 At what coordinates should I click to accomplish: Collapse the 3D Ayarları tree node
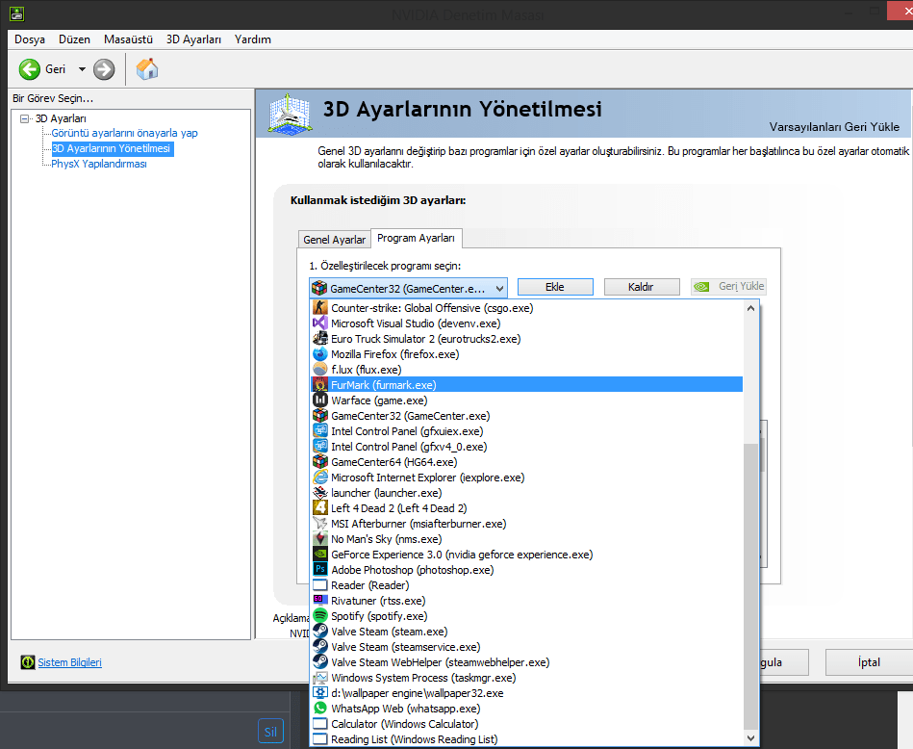pyautogui.click(x=24, y=118)
